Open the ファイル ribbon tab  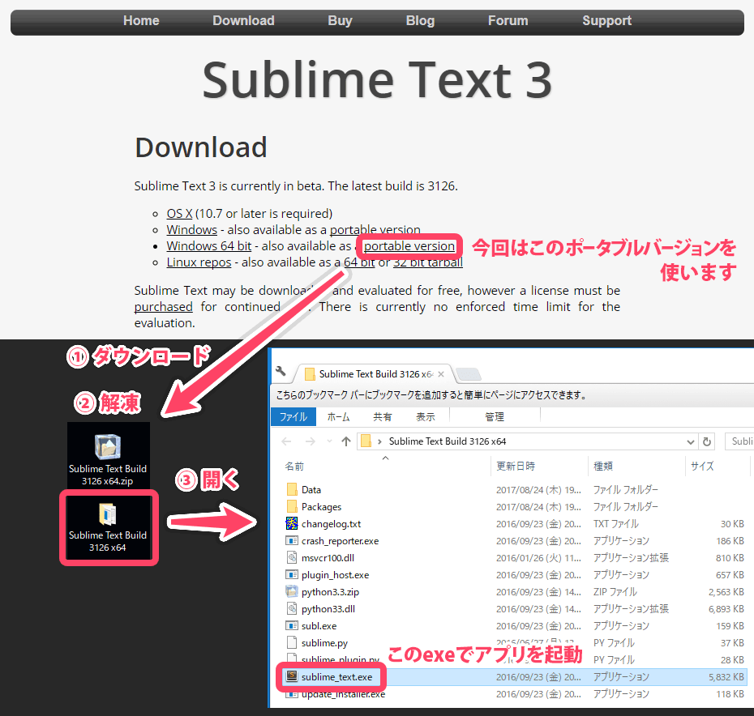[293, 416]
